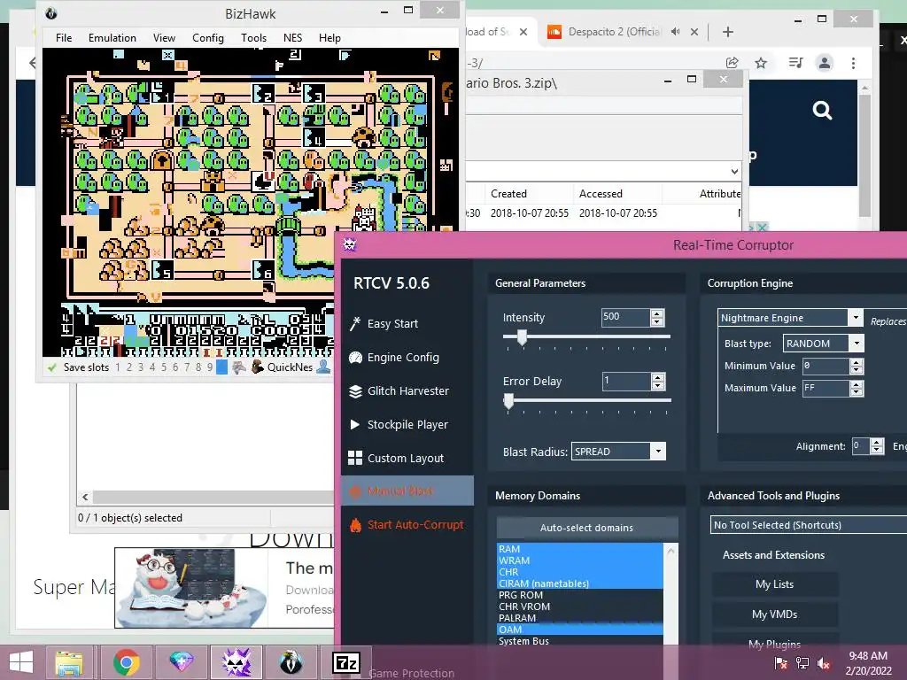Image resolution: width=907 pixels, height=680 pixels.
Task: Open BizHawk Tools menu
Action: [x=253, y=37]
